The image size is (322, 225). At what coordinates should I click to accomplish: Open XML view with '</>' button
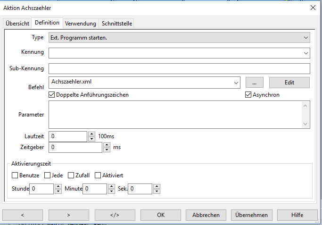(115, 215)
